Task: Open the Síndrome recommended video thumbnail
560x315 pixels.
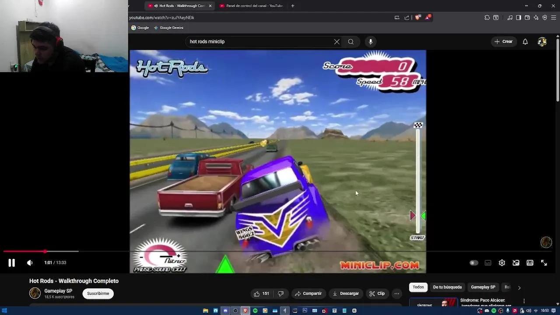Action: 433,302
